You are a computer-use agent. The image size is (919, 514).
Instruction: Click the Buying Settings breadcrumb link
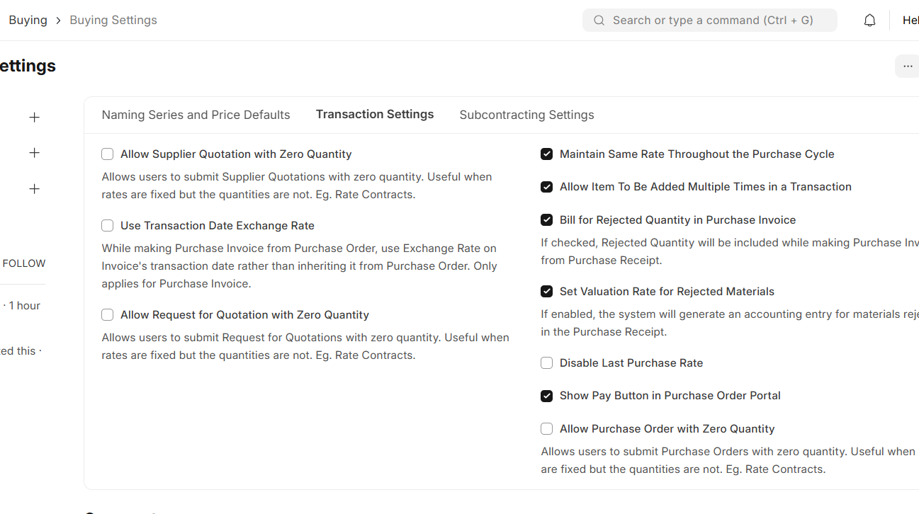point(113,21)
